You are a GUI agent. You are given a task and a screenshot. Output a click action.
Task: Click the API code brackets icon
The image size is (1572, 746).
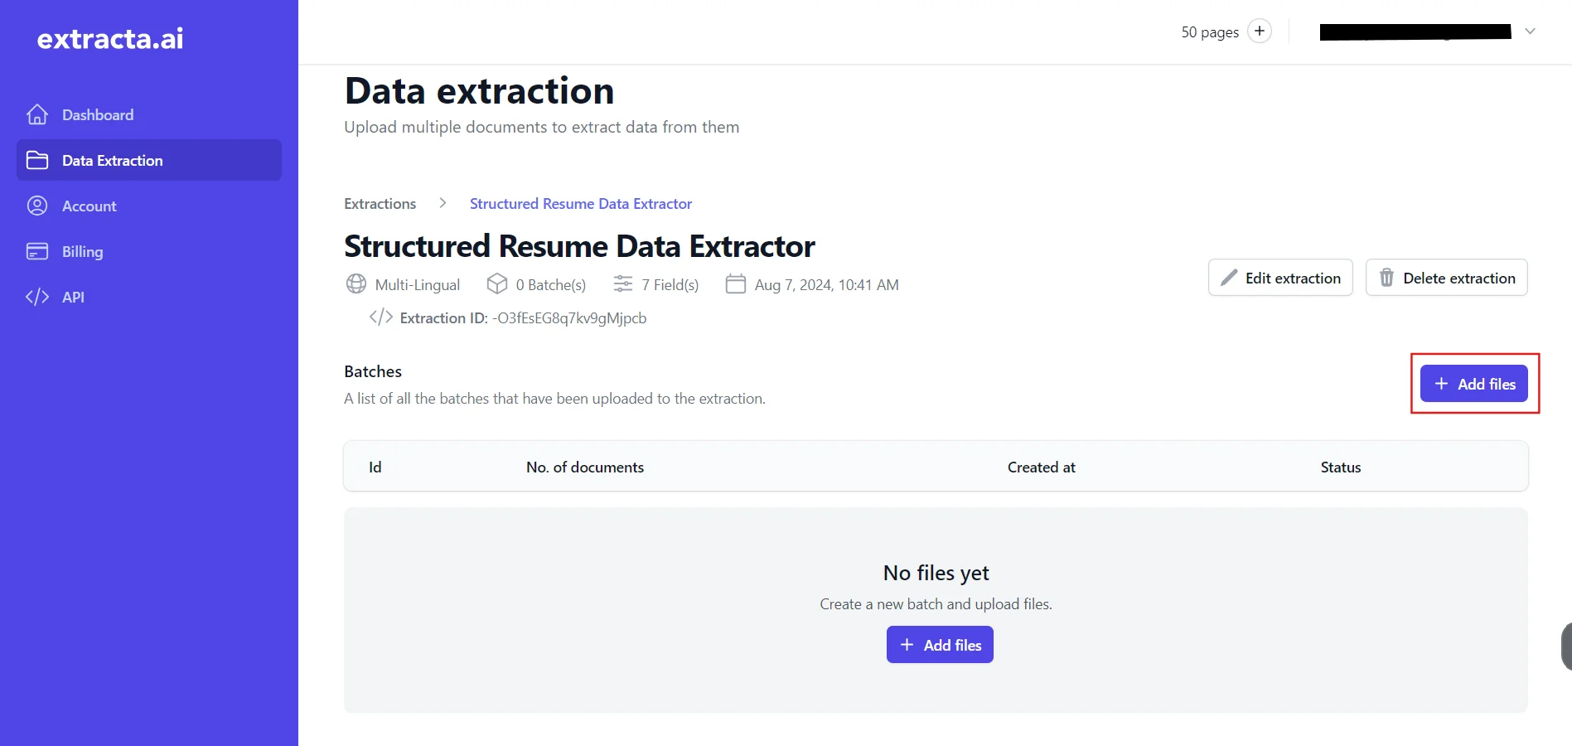37,297
